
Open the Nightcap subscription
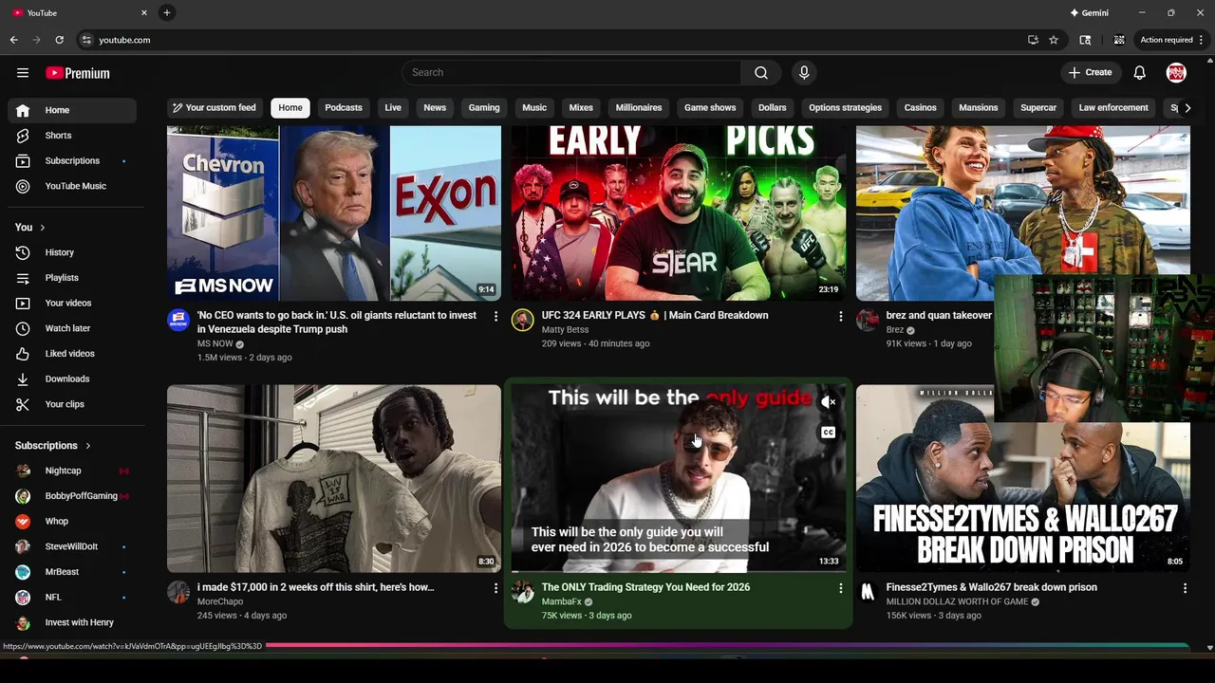pyautogui.click(x=72, y=471)
